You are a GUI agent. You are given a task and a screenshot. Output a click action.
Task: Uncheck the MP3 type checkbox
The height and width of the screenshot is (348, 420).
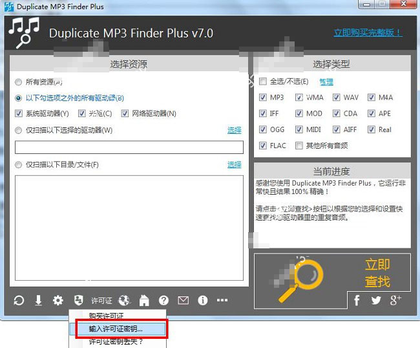(x=263, y=97)
